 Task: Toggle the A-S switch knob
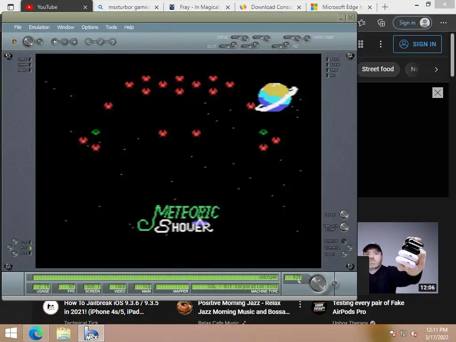point(10,248)
